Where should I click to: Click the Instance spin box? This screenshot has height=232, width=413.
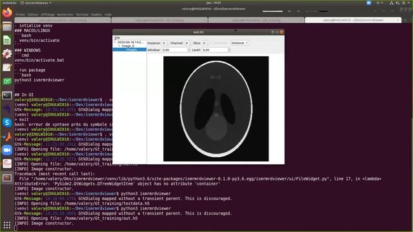165,43
